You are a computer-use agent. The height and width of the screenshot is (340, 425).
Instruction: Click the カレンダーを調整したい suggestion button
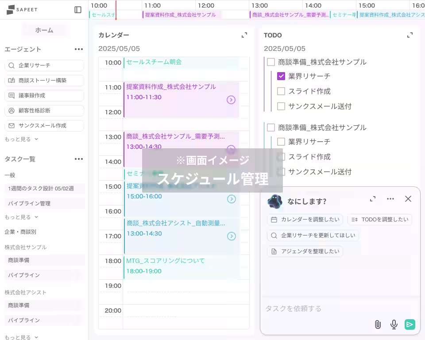tap(305, 220)
